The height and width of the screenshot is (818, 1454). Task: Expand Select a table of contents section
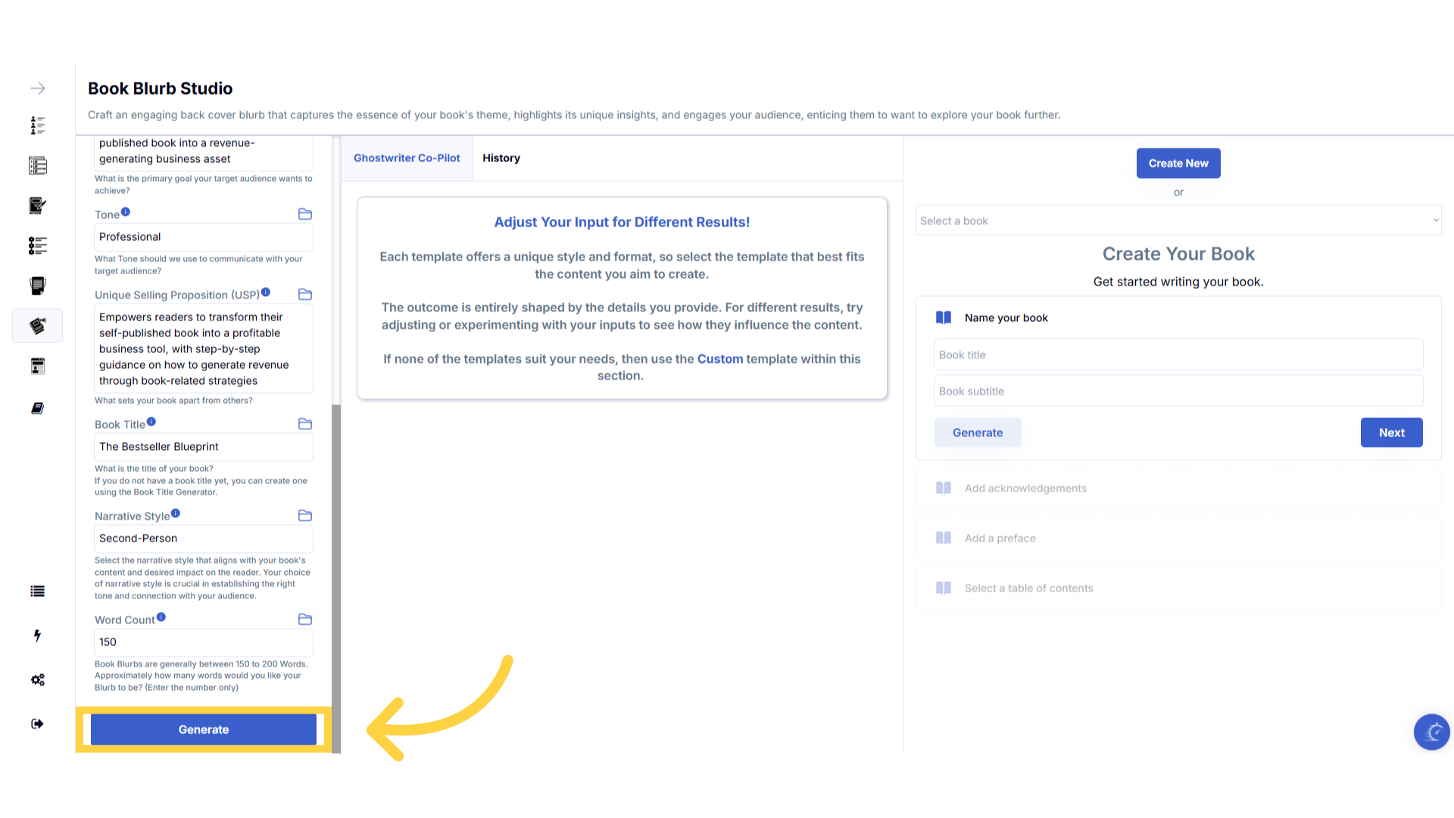(x=1178, y=589)
